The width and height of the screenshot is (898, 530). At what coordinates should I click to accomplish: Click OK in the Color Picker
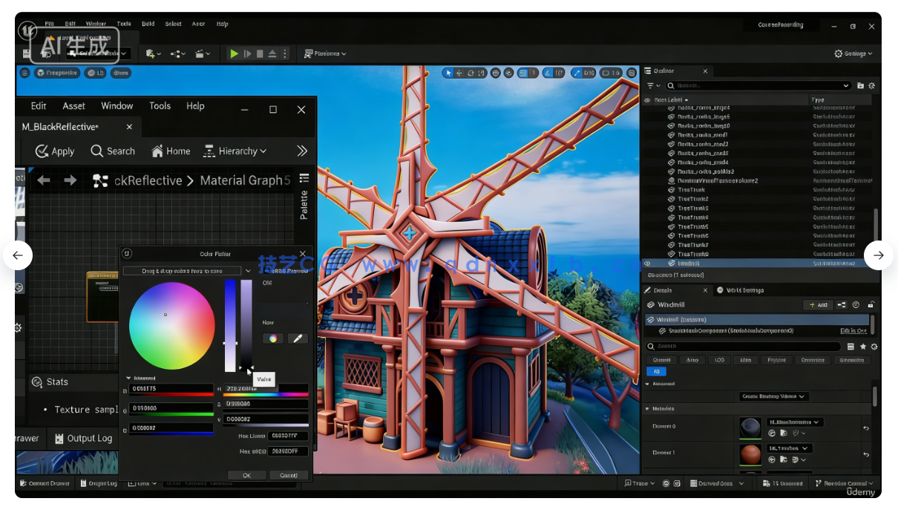(246, 474)
